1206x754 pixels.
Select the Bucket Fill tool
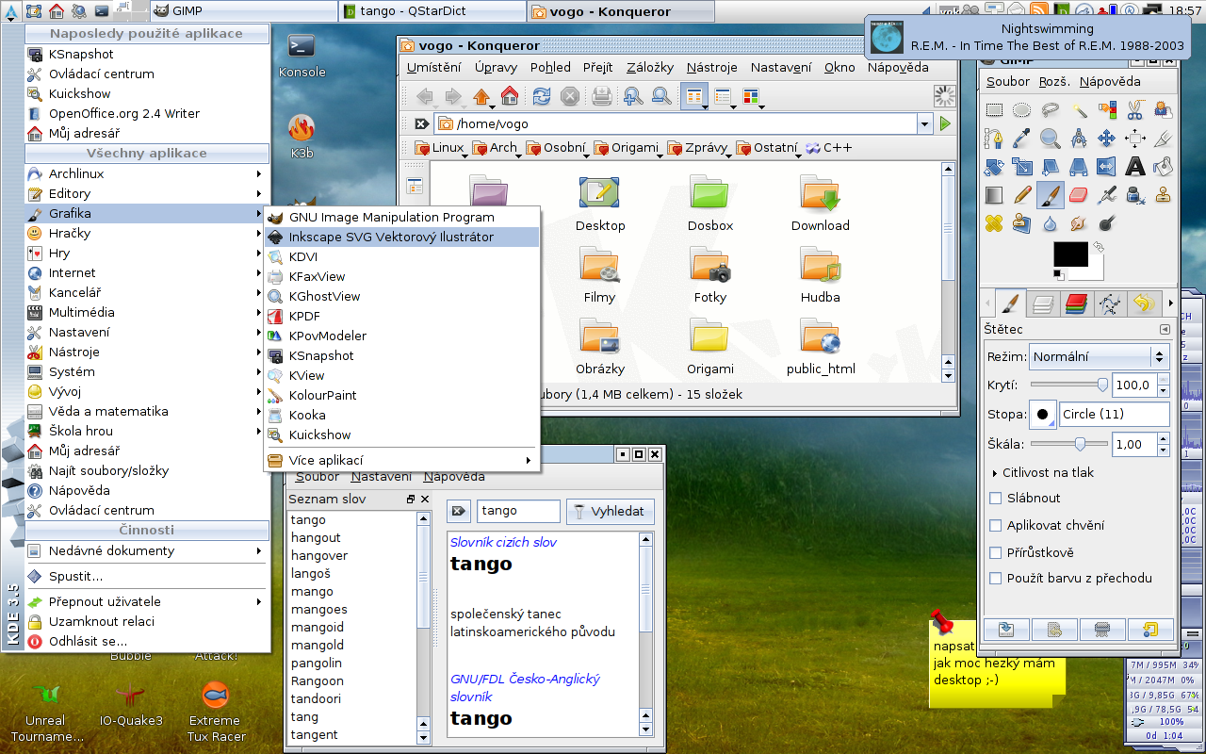click(x=1164, y=167)
